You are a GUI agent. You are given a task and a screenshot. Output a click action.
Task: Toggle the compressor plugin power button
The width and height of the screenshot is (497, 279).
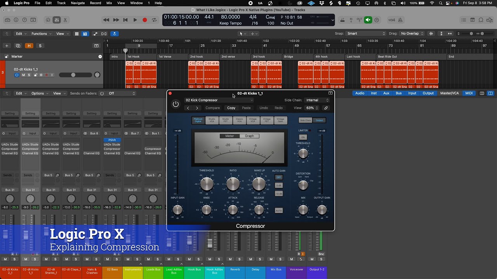(x=176, y=104)
